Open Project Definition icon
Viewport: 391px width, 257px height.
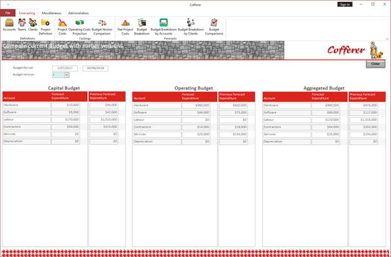[x=45, y=27]
